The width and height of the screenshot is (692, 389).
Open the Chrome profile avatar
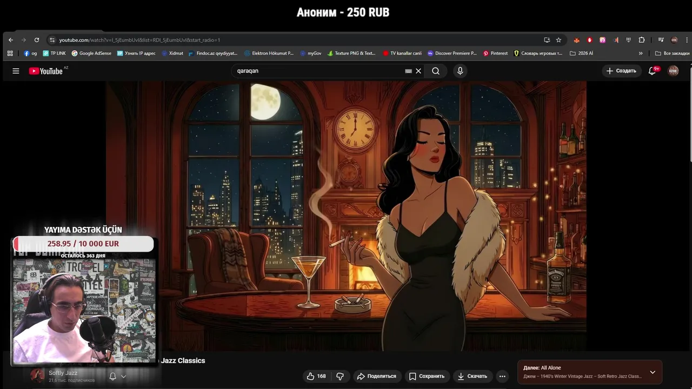674,40
